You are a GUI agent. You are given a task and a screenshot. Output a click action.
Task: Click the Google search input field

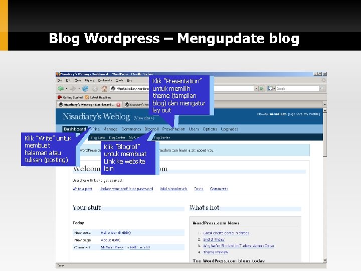click(x=297, y=88)
